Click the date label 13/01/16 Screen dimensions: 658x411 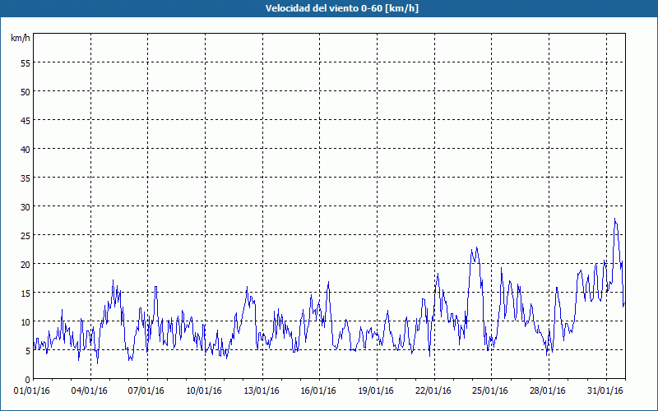[262, 391]
